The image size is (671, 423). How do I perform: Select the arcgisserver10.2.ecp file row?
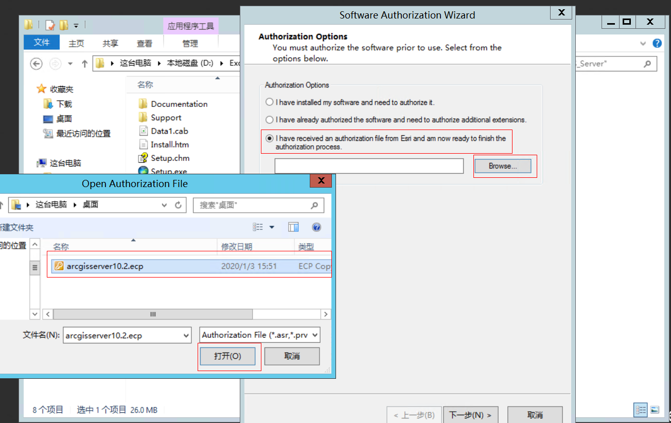click(190, 266)
